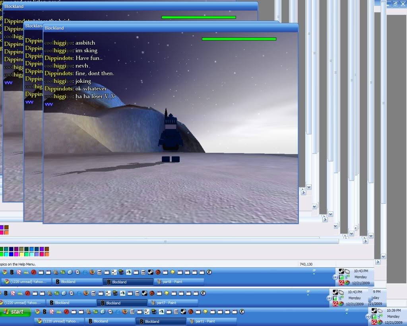407x326 pixels.
Task: Click the blue Blockland character on the snow
Action: tap(171, 135)
